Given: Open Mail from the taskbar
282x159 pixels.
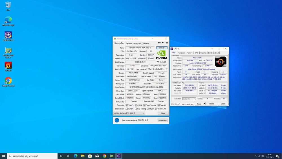Looking at the screenshot, I should click(x=97, y=156).
